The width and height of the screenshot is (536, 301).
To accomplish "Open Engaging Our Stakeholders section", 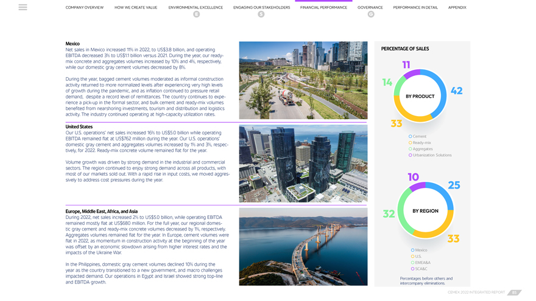I will coord(261,7).
